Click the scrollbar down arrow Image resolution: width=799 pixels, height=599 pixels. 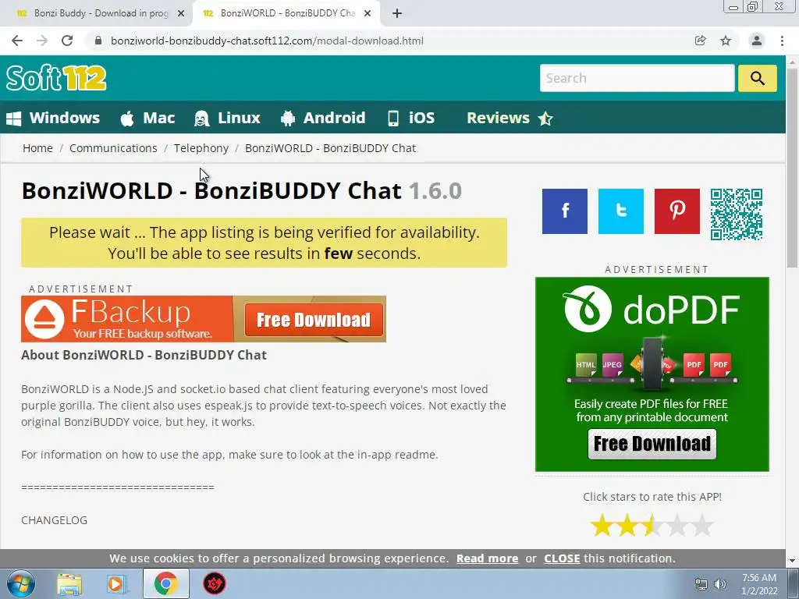tap(793, 561)
